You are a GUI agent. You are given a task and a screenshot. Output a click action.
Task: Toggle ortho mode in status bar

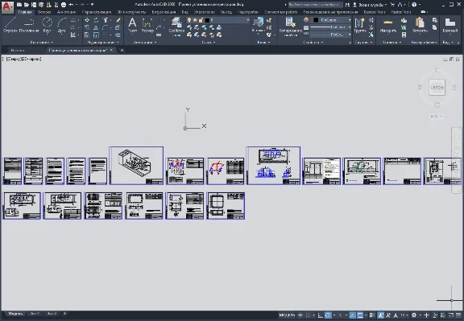(320, 315)
